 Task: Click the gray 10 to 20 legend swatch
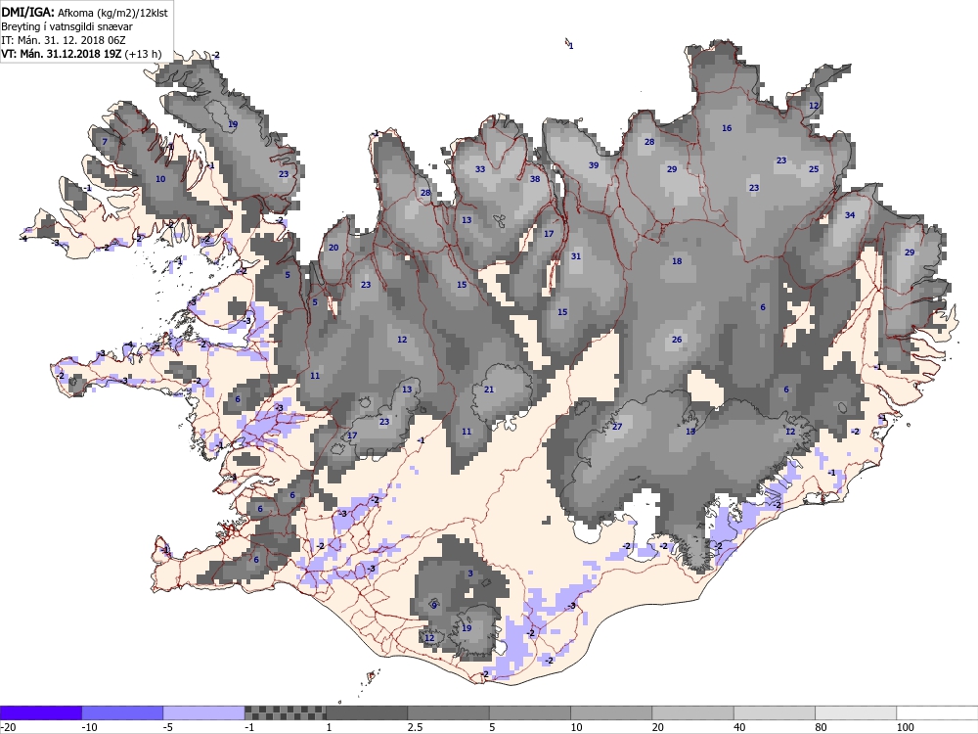click(611, 712)
